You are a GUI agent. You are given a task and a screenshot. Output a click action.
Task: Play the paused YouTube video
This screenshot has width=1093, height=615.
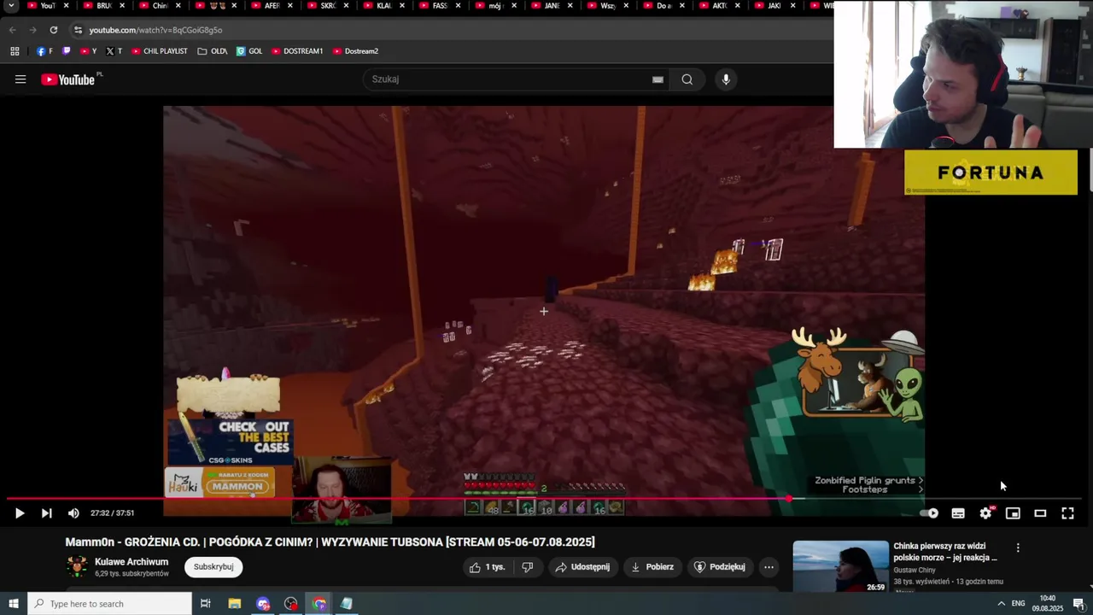point(20,513)
